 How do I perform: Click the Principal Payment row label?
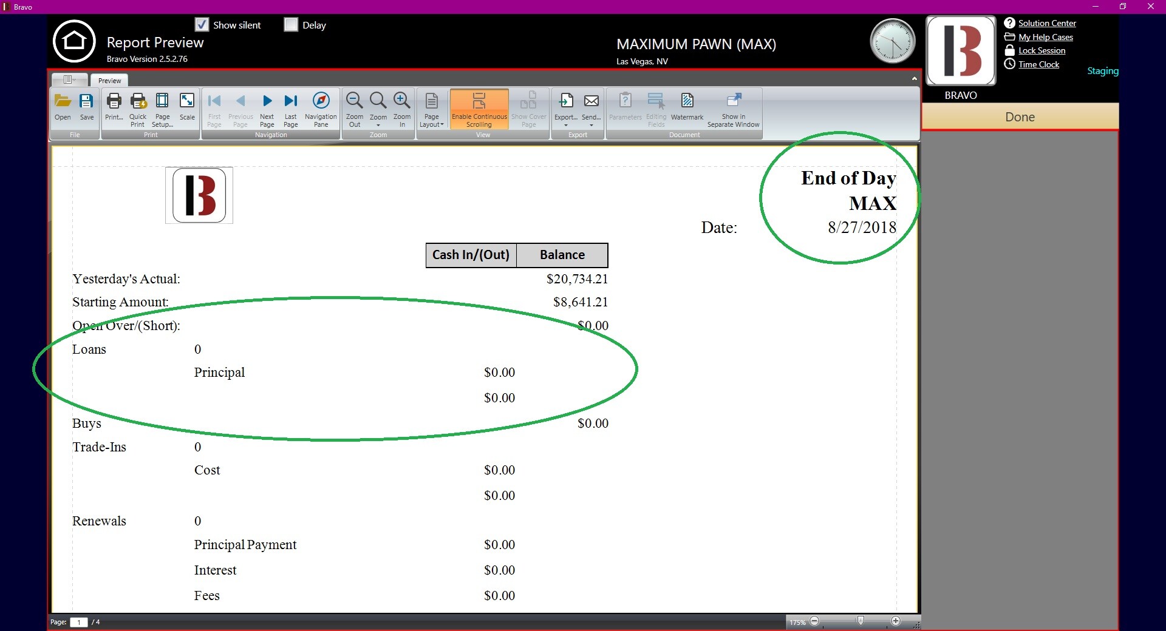[x=245, y=545]
